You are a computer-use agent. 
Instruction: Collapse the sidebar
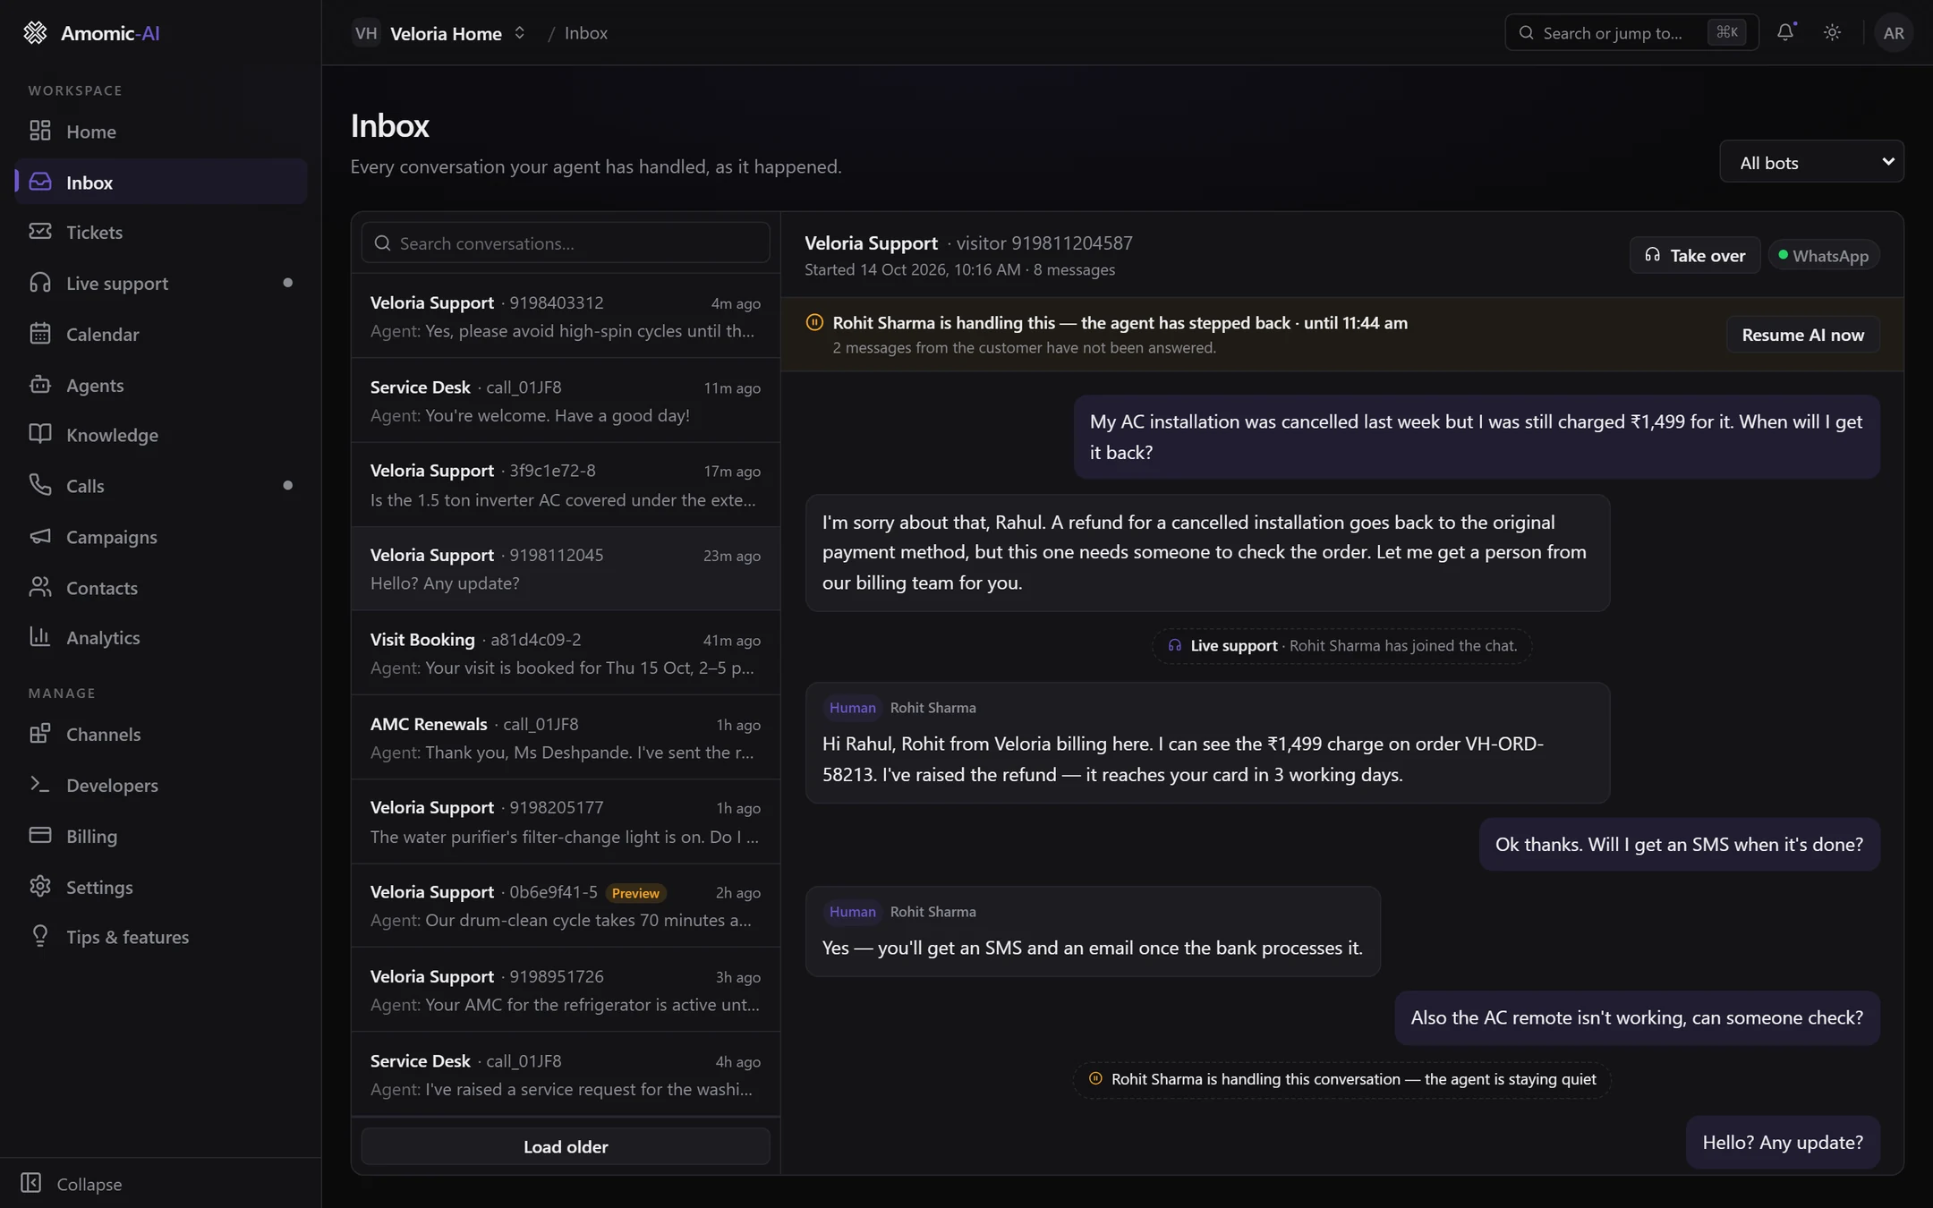point(72,1184)
